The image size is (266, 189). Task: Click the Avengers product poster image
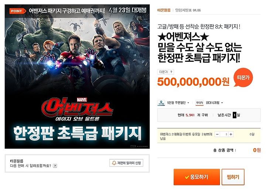tap(77, 77)
